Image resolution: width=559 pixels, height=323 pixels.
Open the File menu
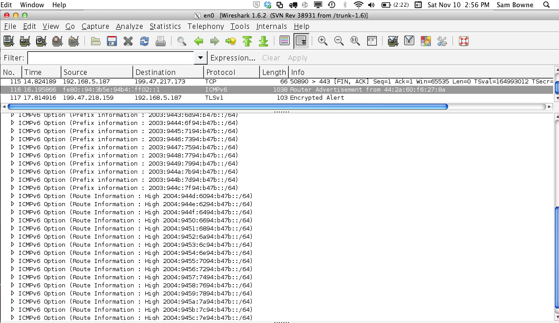[x=10, y=26]
